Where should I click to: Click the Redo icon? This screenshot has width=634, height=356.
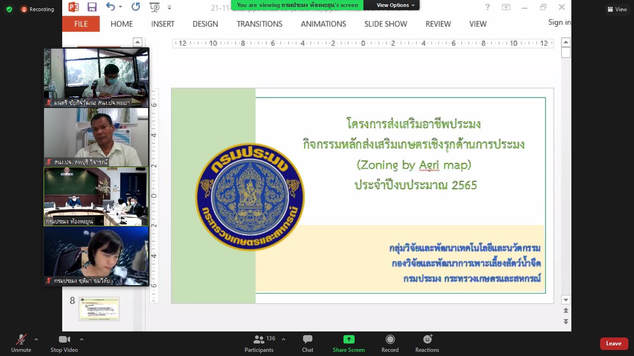[136, 6]
